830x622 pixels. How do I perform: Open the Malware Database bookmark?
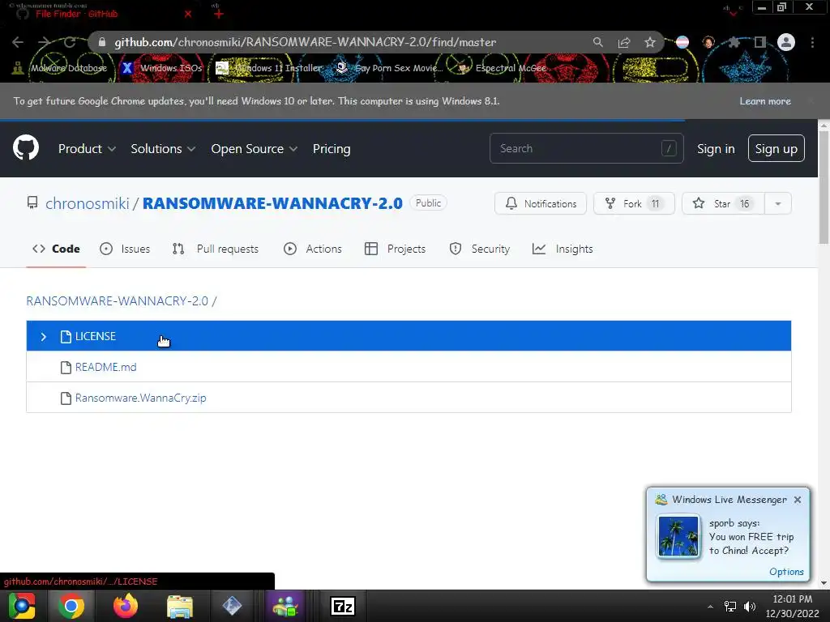click(x=60, y=68)
